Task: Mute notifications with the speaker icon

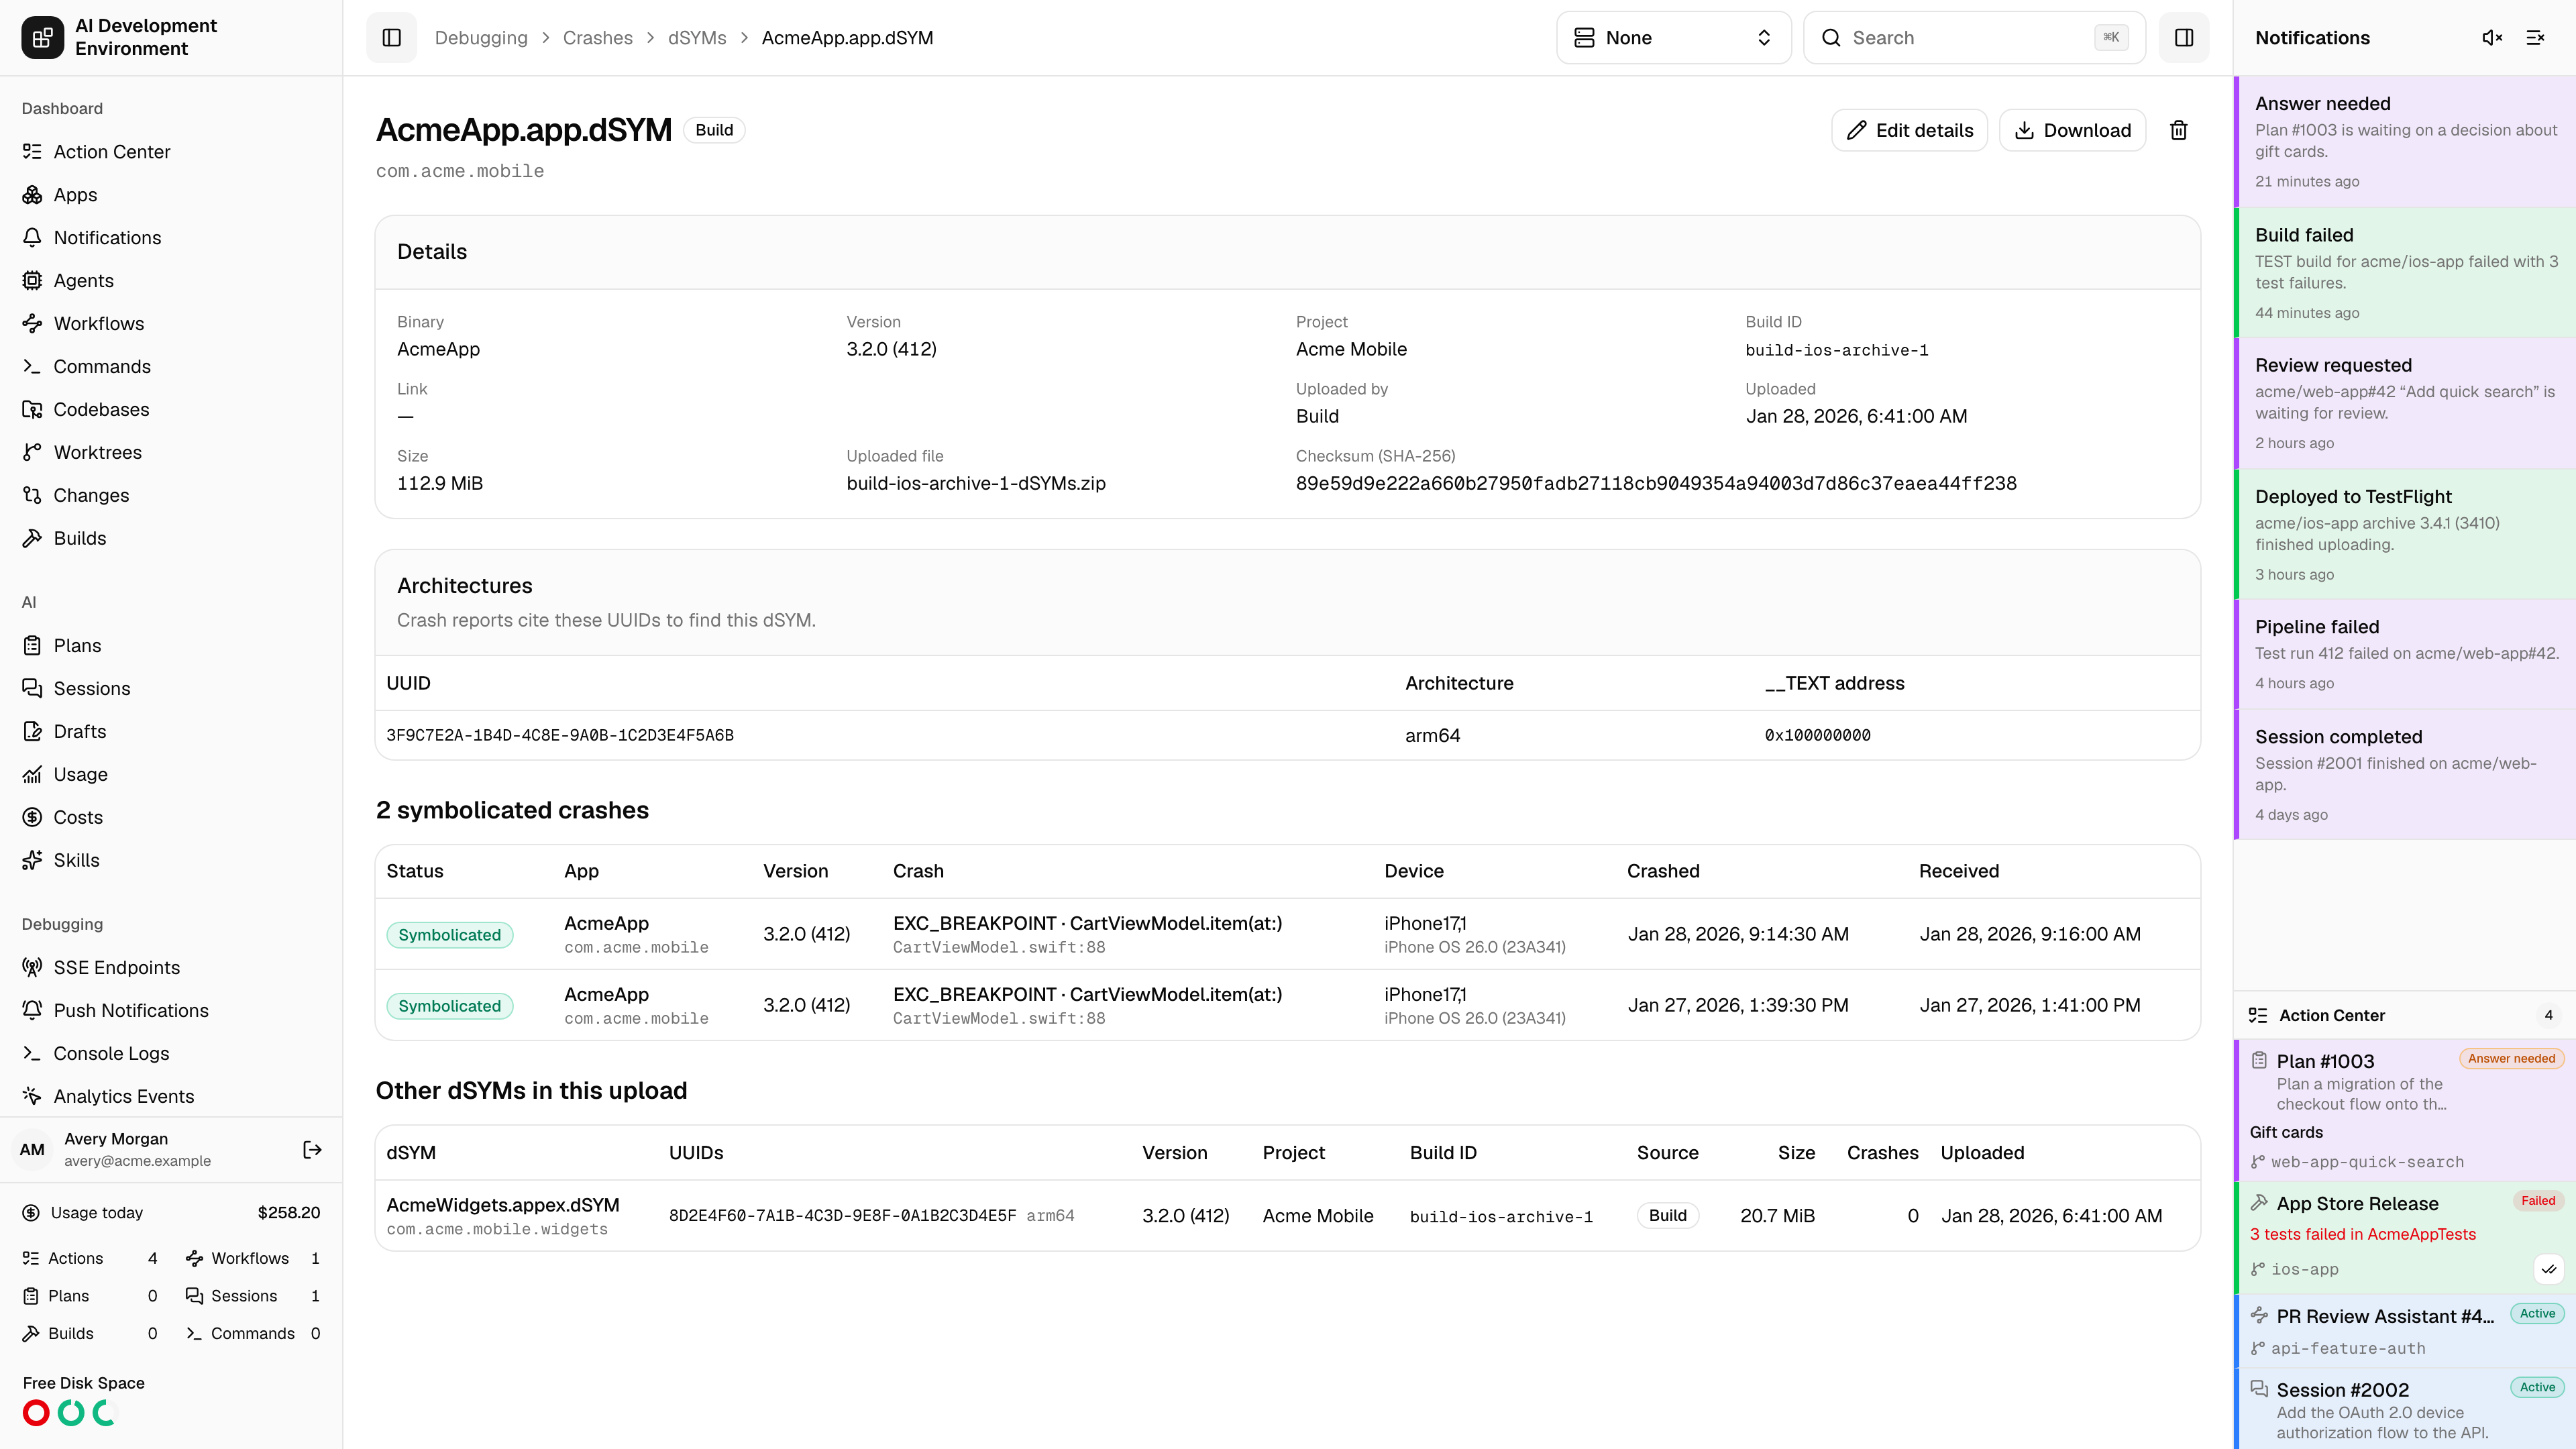Action: pos(2492,37)
